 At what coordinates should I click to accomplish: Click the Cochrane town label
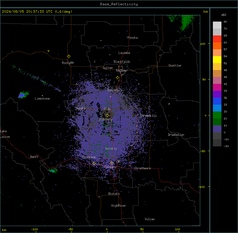pyautogui.click(x=89, y=157)
